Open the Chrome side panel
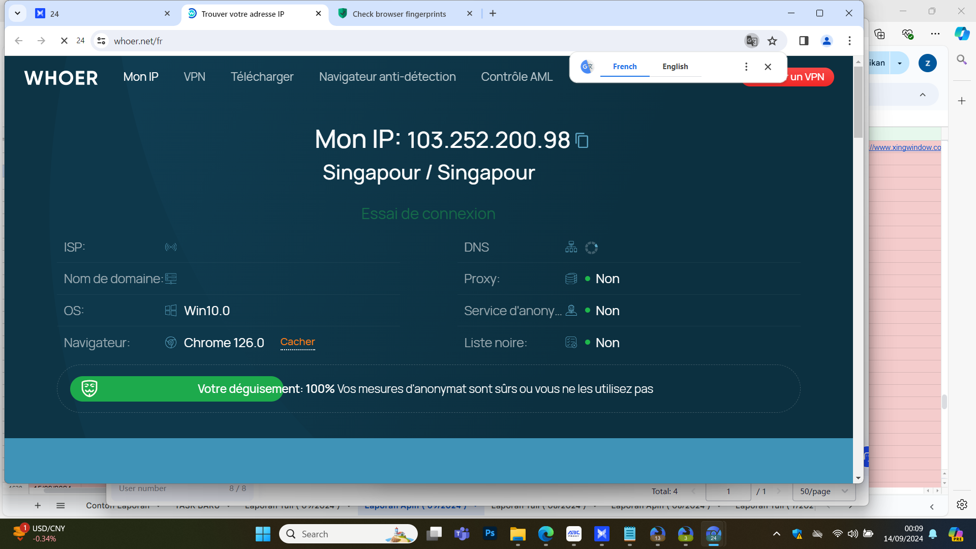The height and width of the screenshot is (549, 976). (x=804, y=41)
